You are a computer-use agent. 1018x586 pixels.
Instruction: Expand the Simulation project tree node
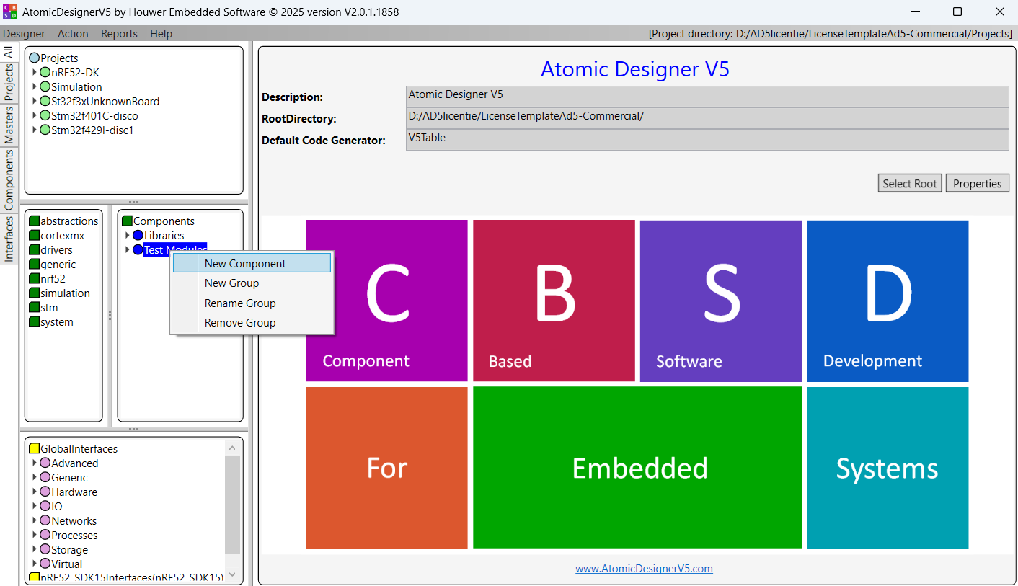pyautogui.click(x=35, y=87)
